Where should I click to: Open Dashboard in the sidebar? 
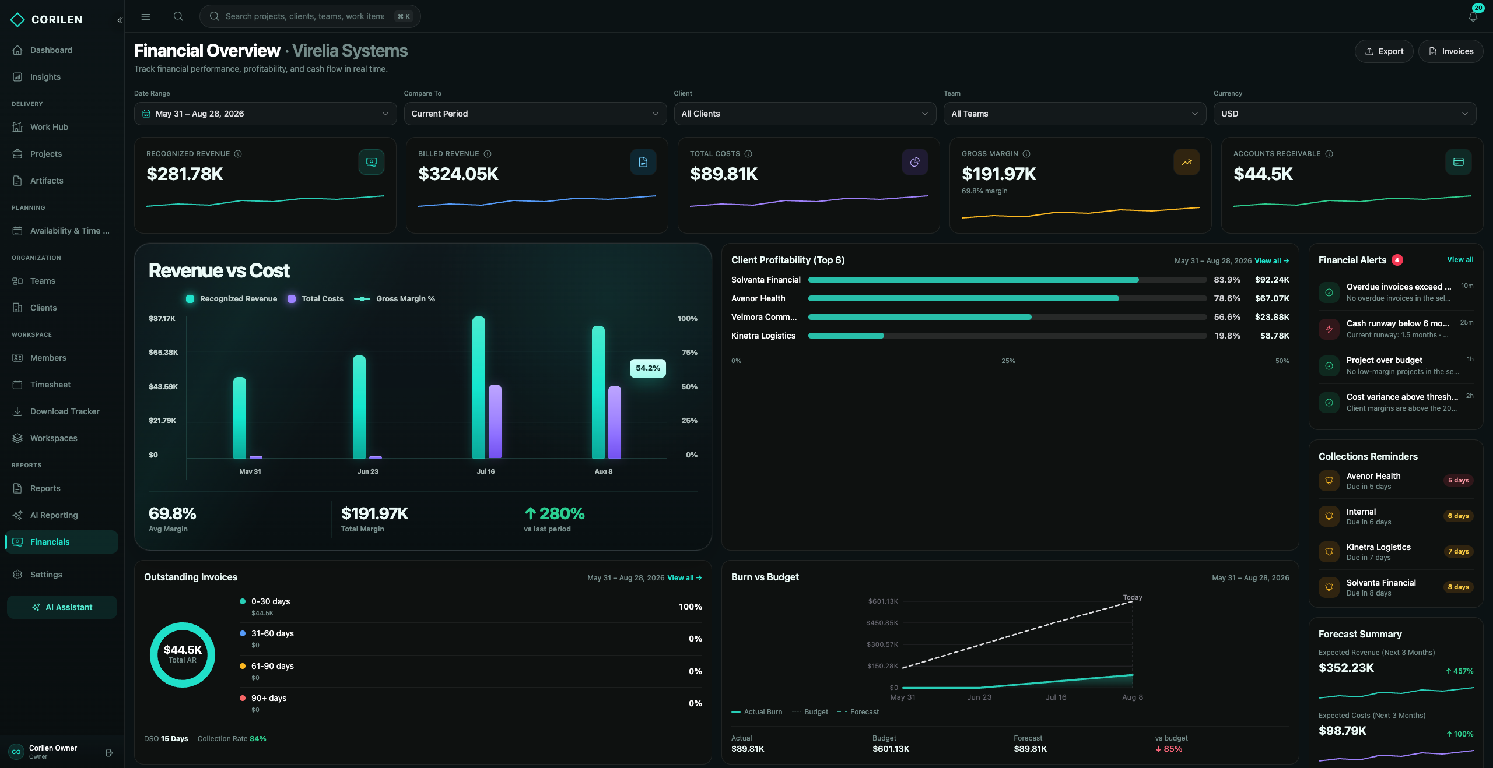click(x=62, y=50)
